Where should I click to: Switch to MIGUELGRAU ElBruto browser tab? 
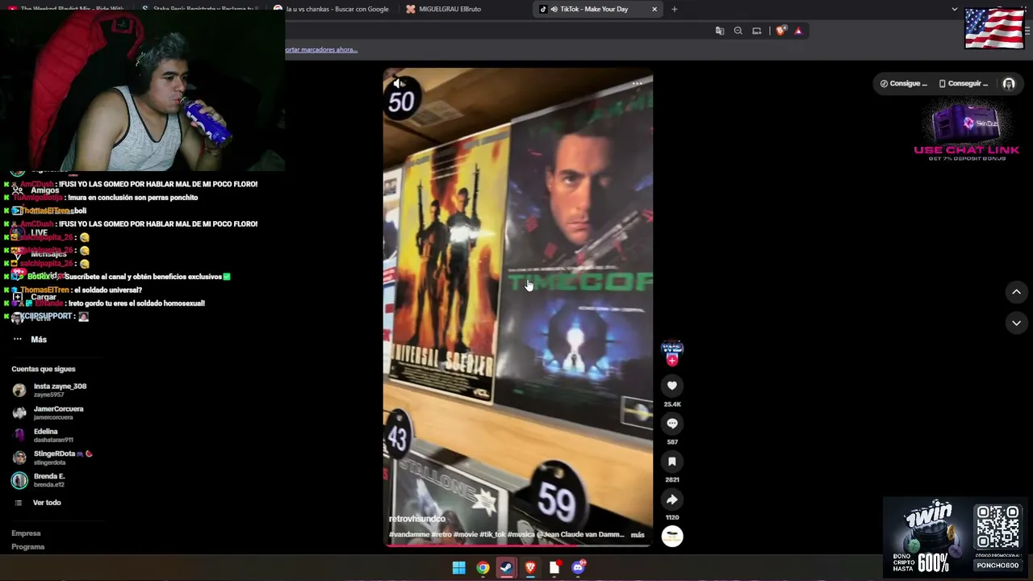(x=464, y=9)
